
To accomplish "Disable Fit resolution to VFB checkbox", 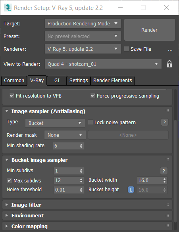I will 12,96.
